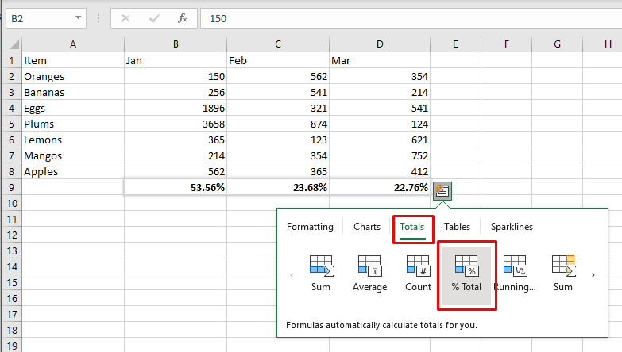The image size is (622, 352).
Task: Open the Charts tab
Action: click(x=366, y=227)
